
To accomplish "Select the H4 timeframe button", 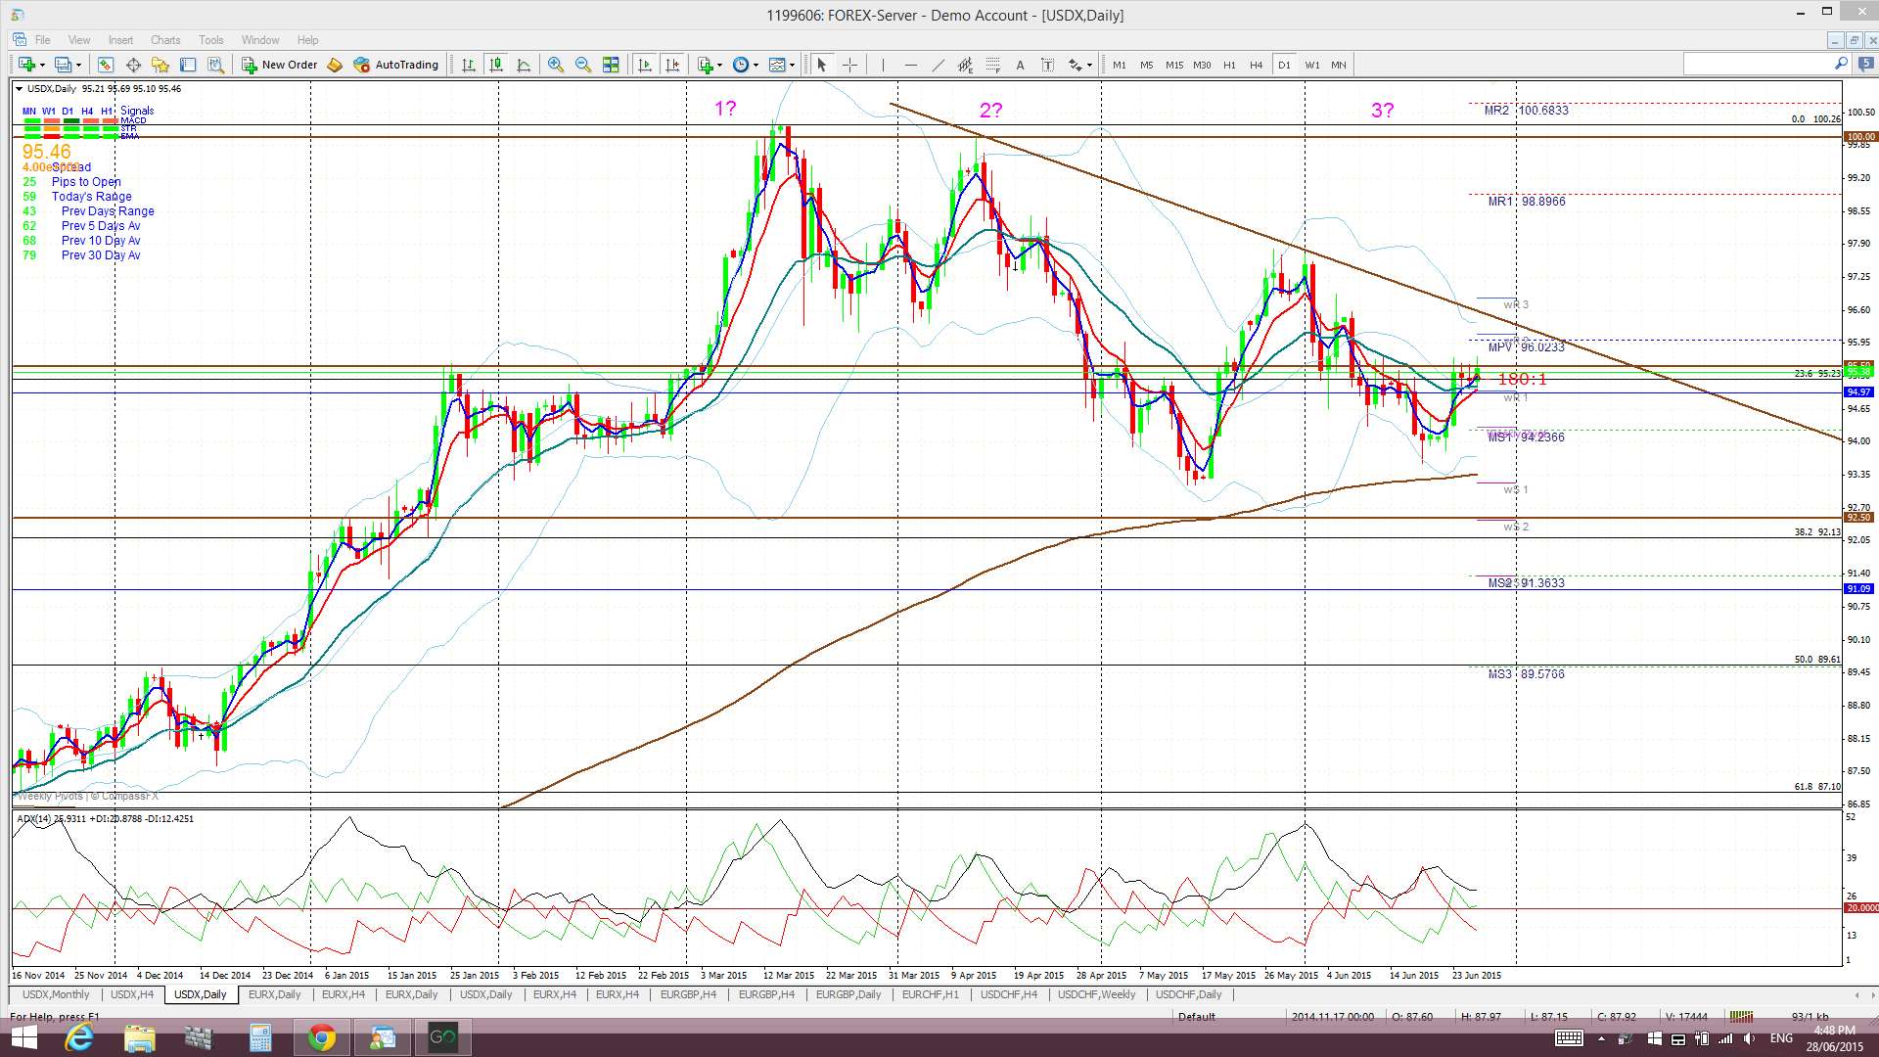I will click(1257, 65).
